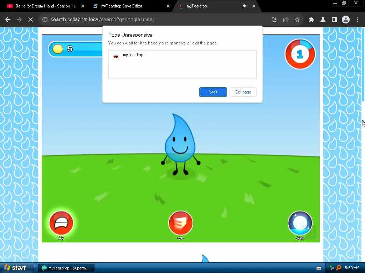Close the active myTeardrop tab
This screenshot has width=365, height=273.
pos(254,6)
